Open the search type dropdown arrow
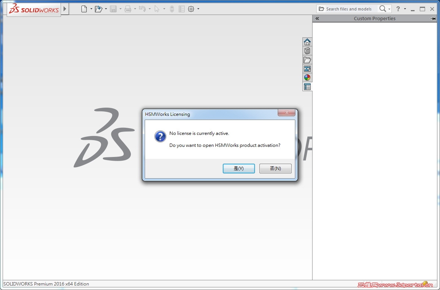 389,9
